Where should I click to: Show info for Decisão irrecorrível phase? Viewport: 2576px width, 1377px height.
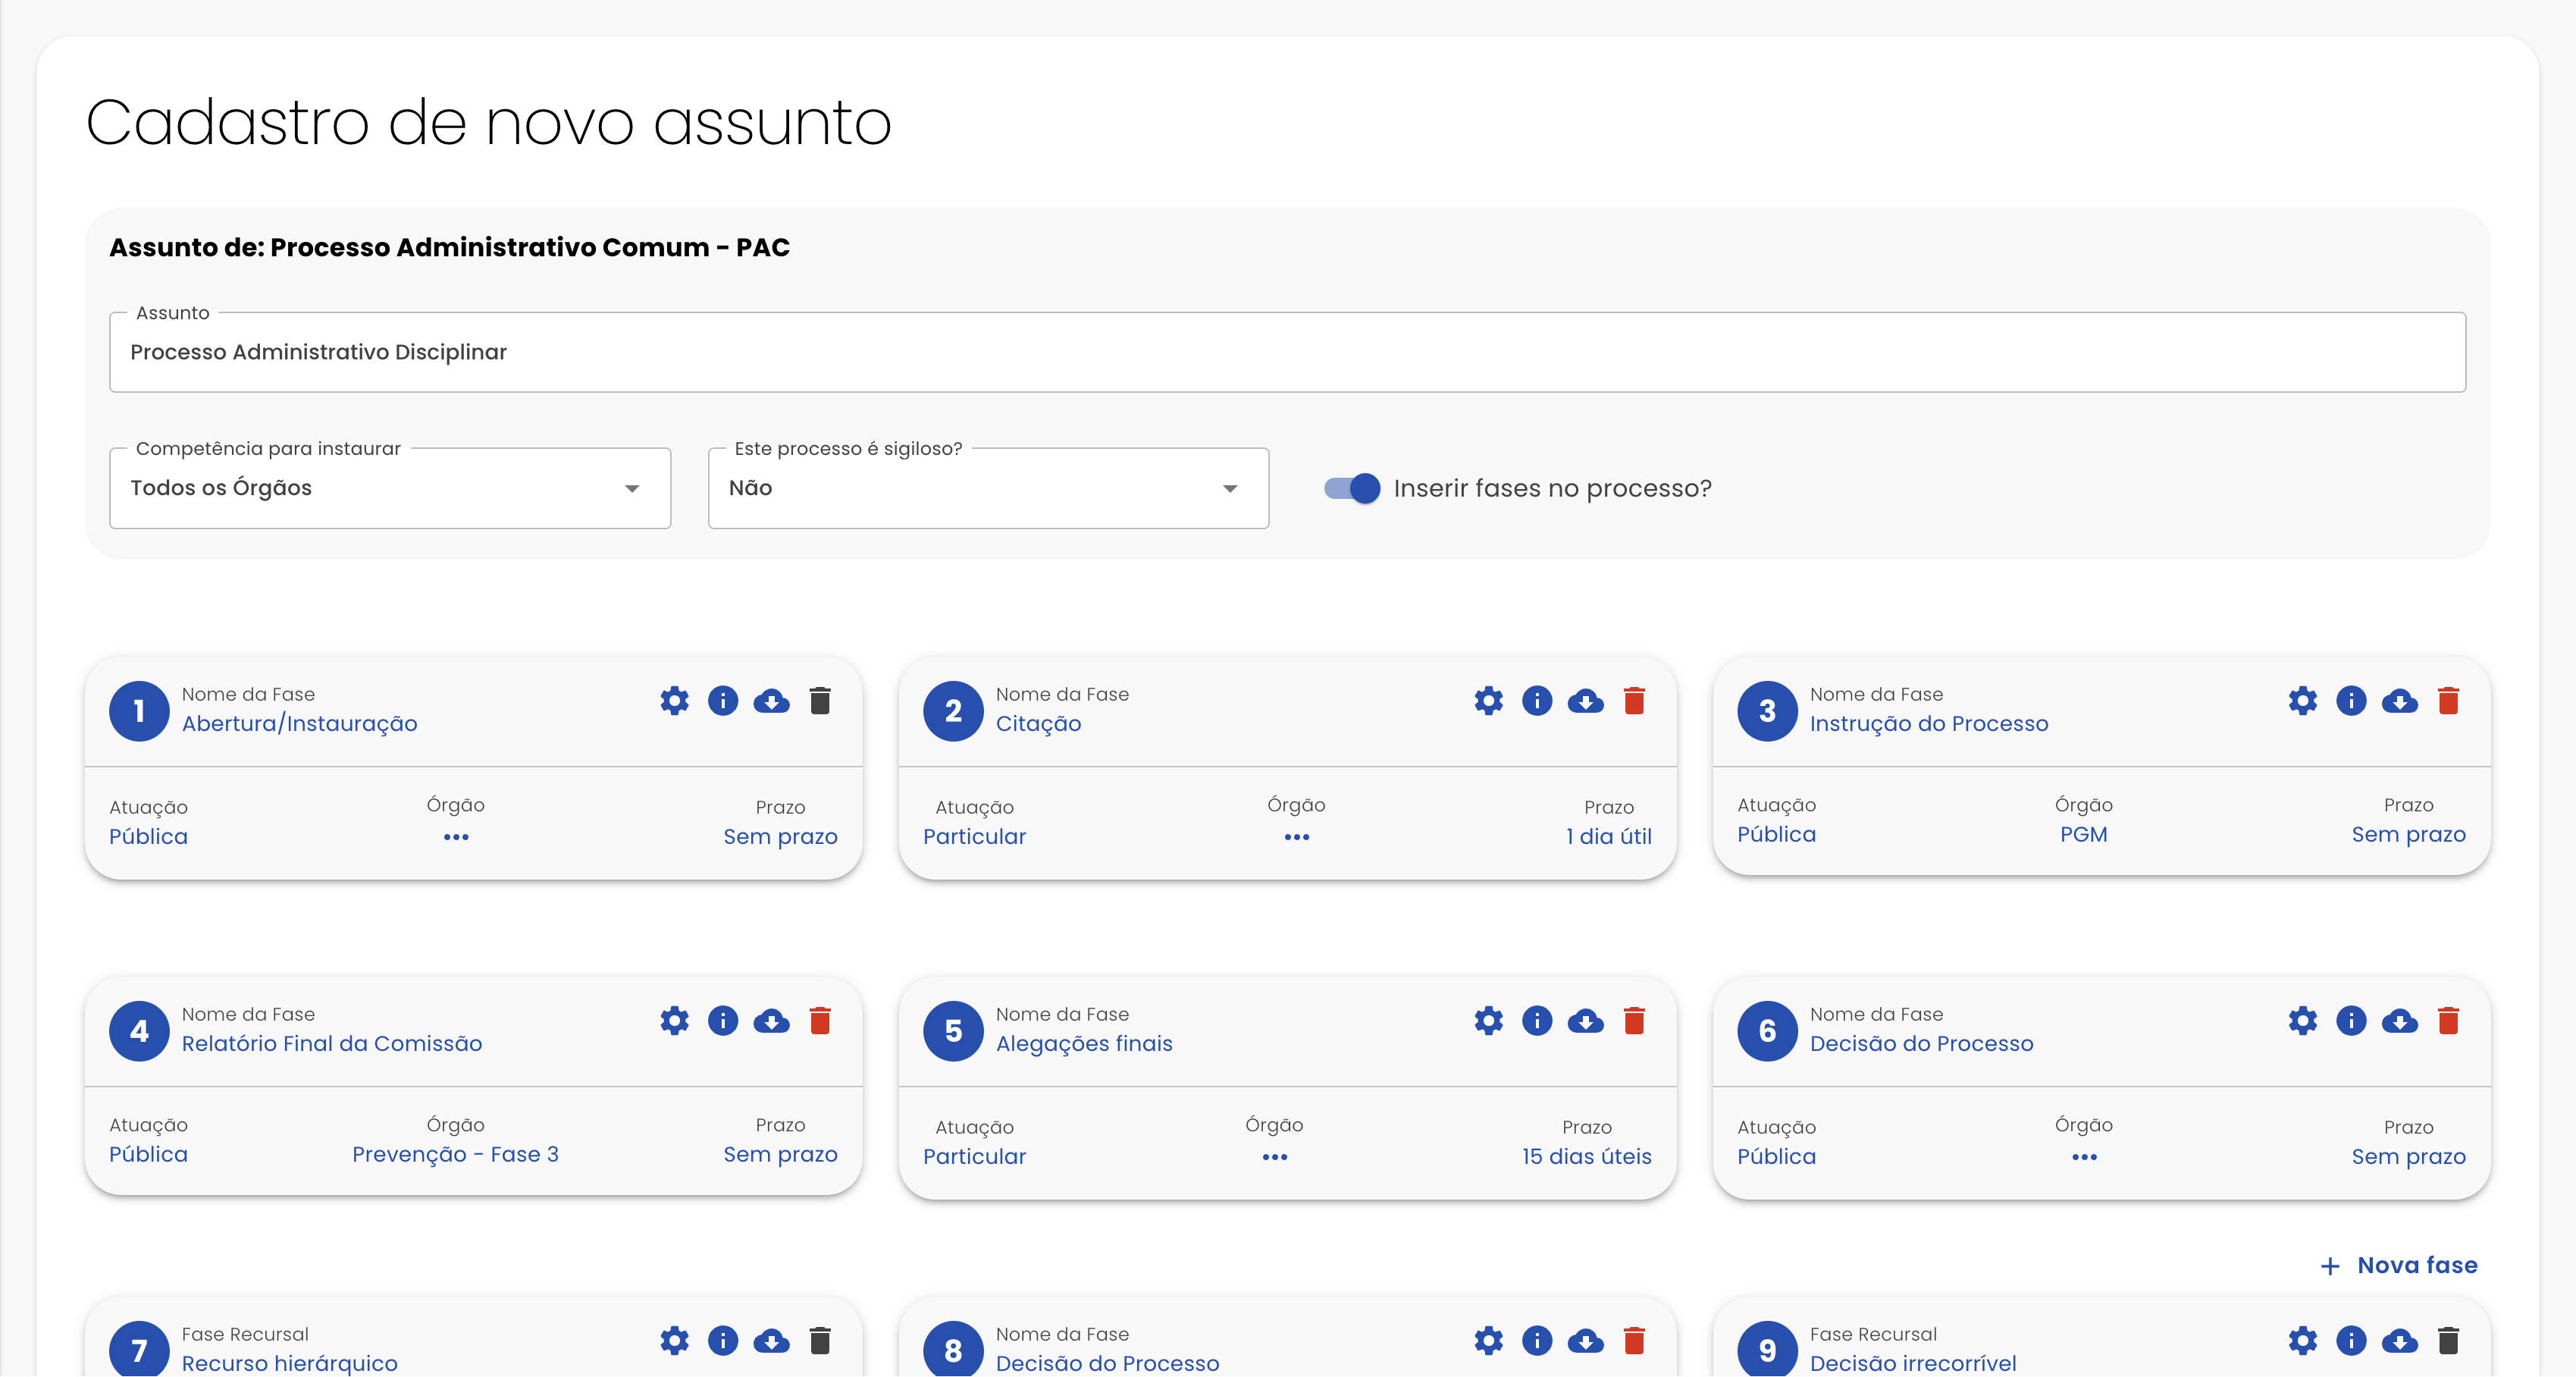pyautogui.click(x=2351, y=1340)
